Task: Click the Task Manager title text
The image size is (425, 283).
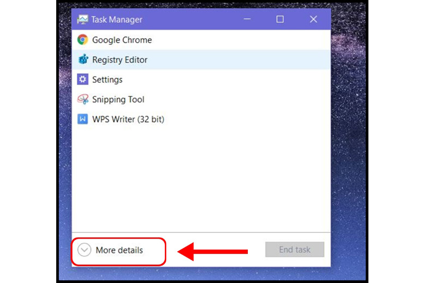Action: tap(117, 20)
